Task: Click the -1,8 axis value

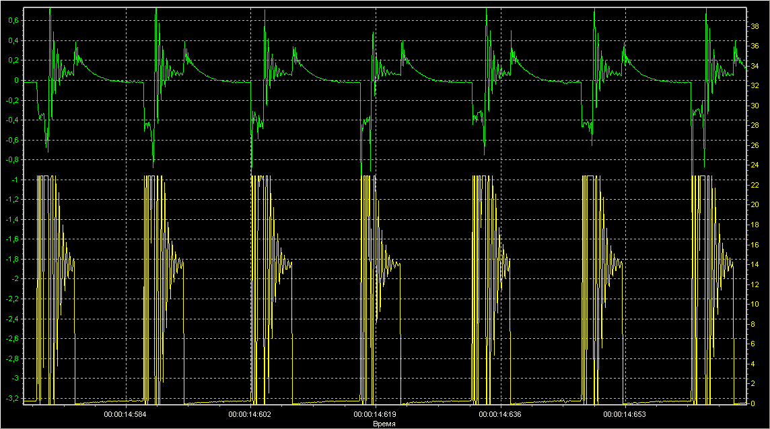Action: click(13, 259)
